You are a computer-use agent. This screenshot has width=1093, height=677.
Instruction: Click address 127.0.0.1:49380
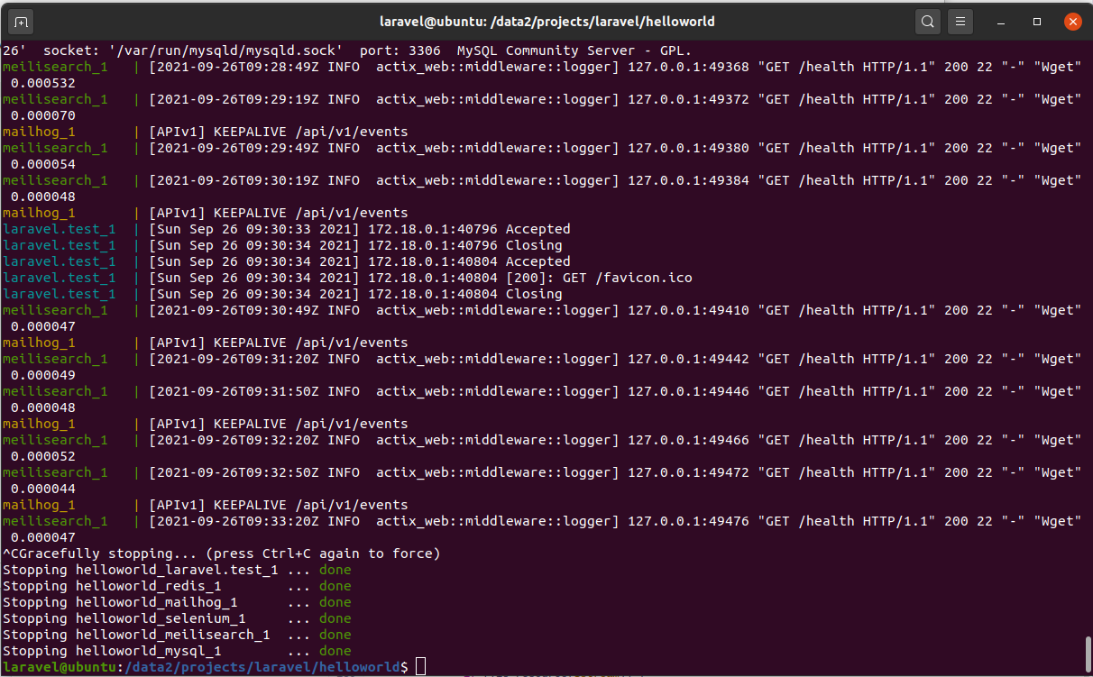[688, 148]
